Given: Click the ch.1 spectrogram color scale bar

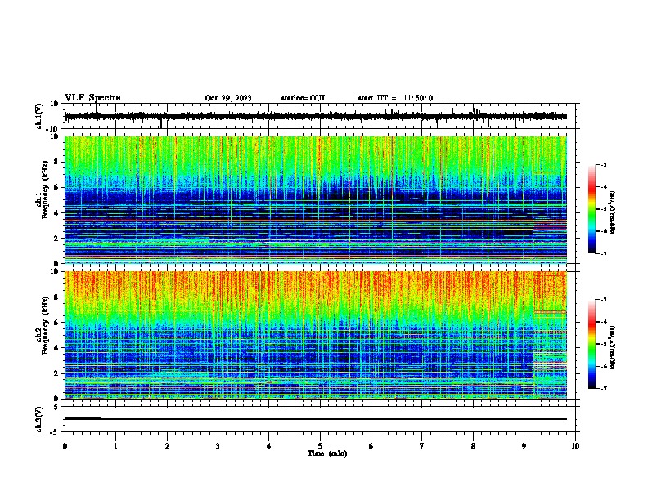Looking at the screenshot, I should 592,209.
